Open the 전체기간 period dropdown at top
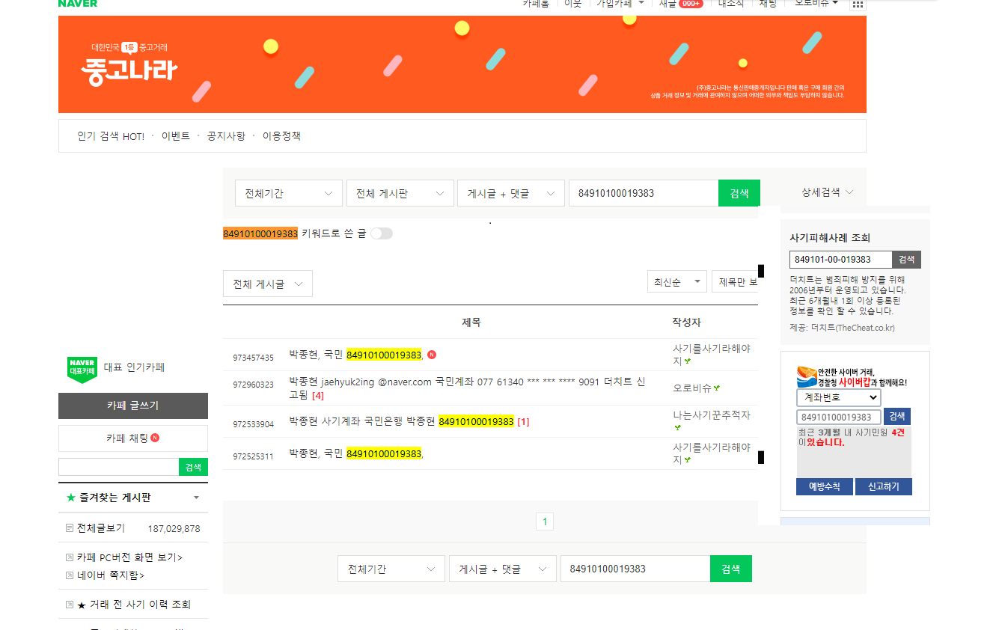The height and width of the screenshot is (630, 1002). click(289, 193)
